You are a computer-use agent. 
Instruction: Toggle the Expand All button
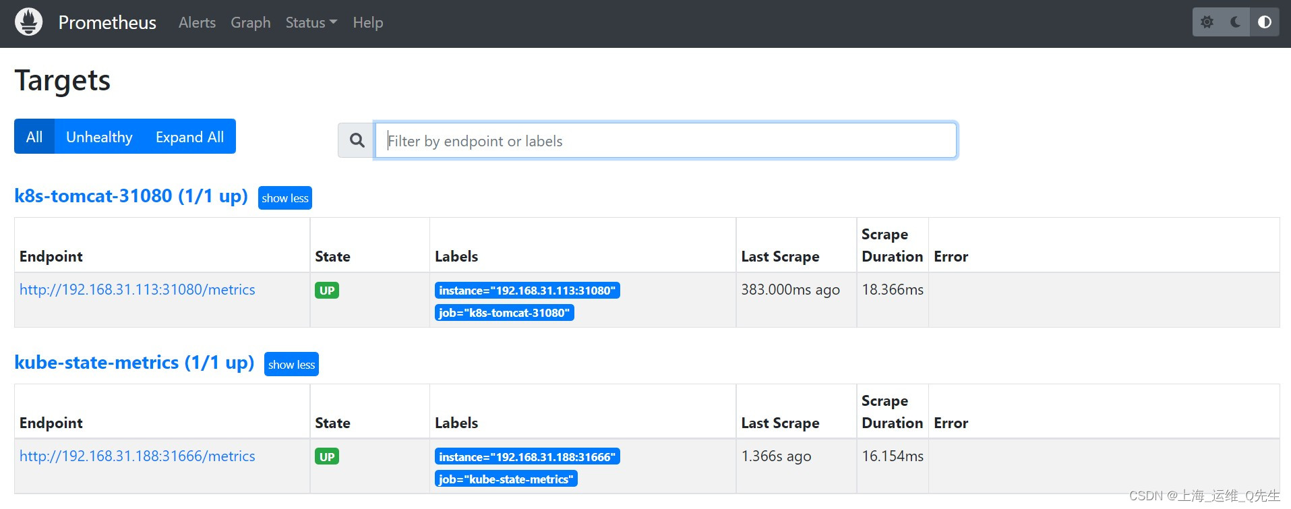[x=189, y=137]
